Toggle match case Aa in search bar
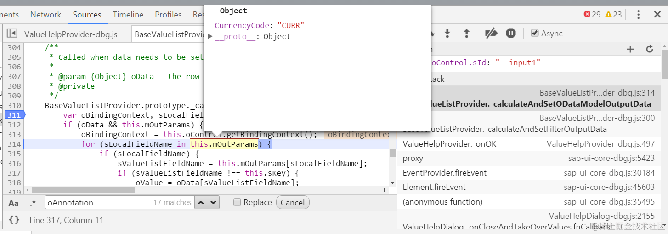The image size is (668, 234). pos(14,203)
